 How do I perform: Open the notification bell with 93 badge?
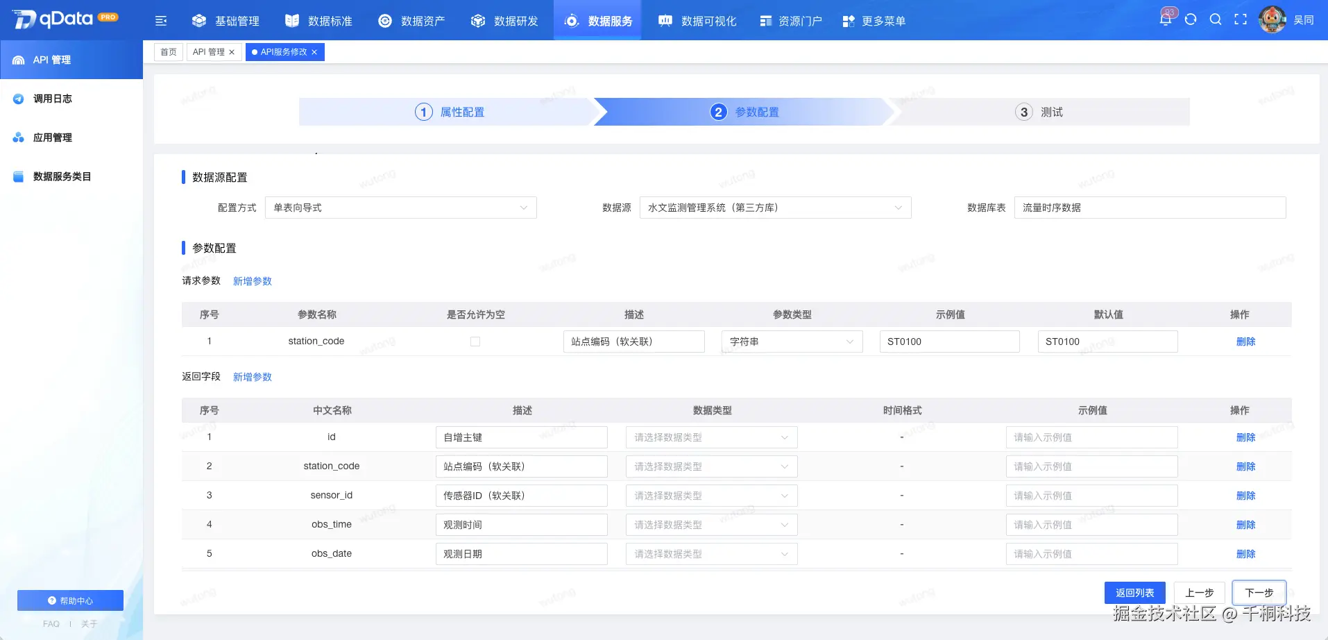click(x=1167, y=19)
